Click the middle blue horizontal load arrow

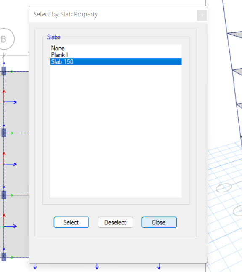click(x=10, y=164)
